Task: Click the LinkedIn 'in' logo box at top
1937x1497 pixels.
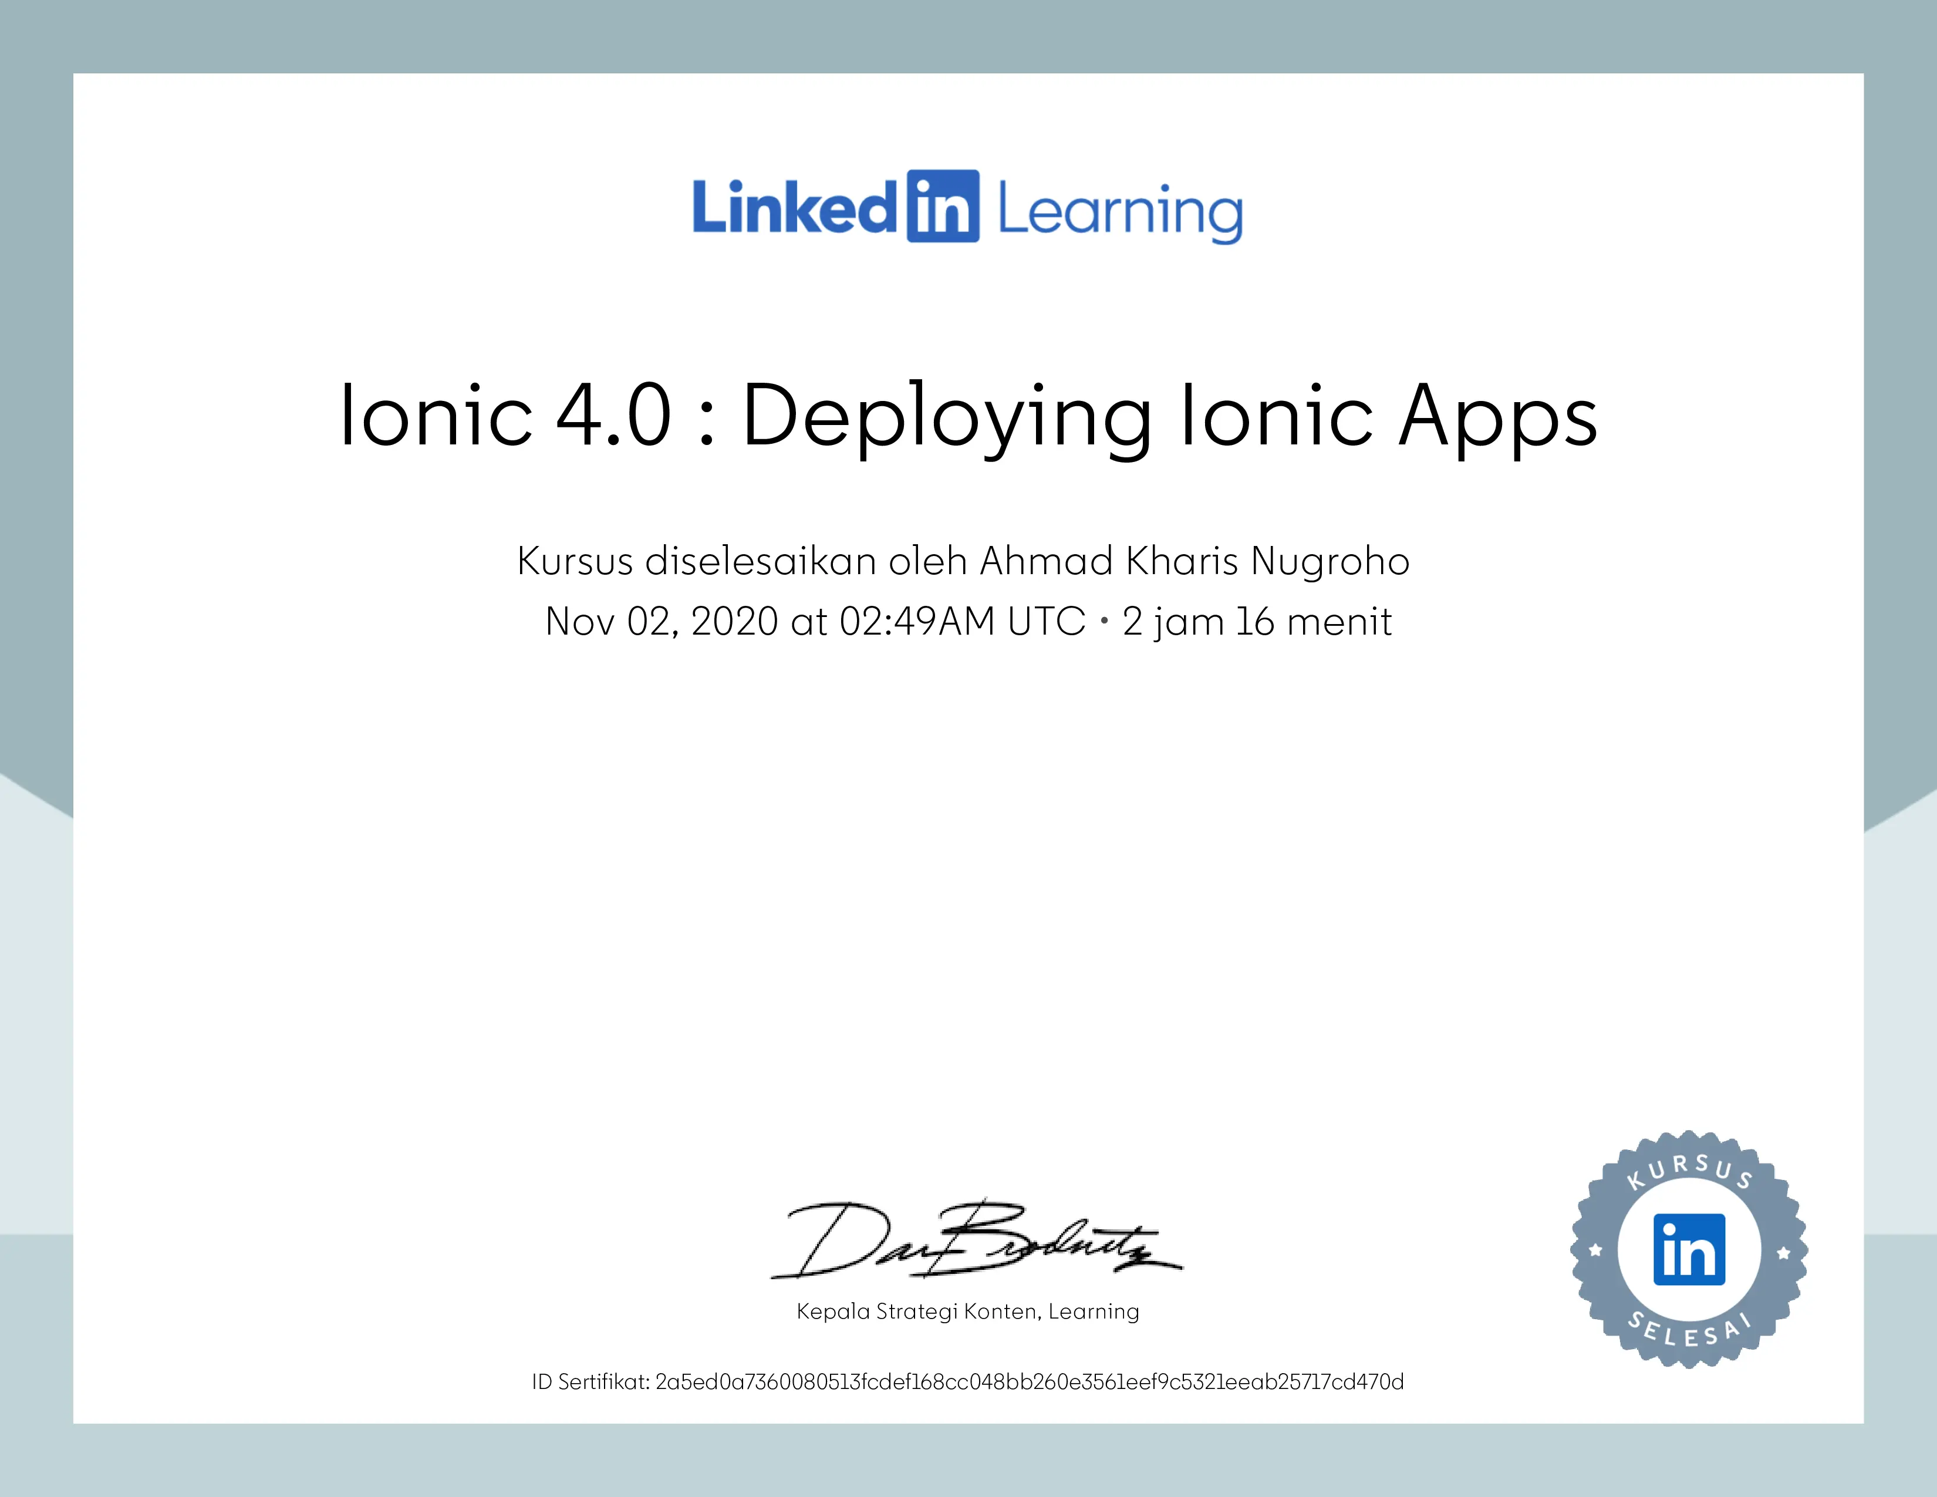Action: (943, 205)
